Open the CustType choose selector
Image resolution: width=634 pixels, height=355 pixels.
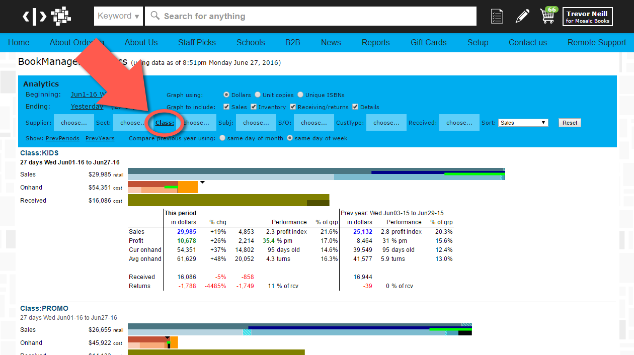[x=386, y=123]
